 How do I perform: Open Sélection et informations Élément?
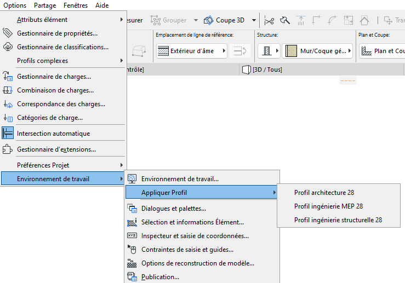click(x=202, y=222)
